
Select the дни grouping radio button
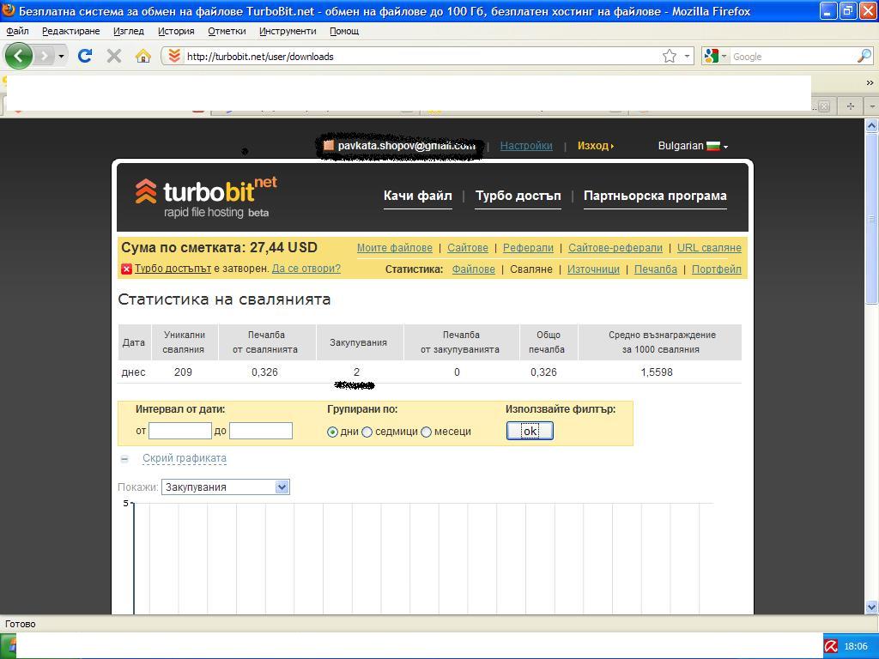tap(332, 432)
